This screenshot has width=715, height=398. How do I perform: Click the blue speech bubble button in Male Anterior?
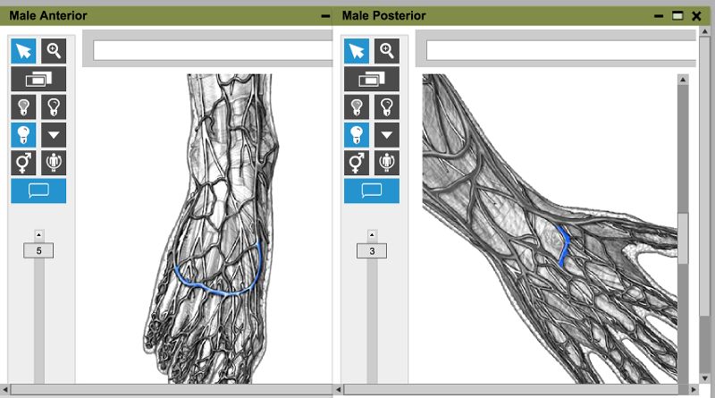tap(38, 191)
